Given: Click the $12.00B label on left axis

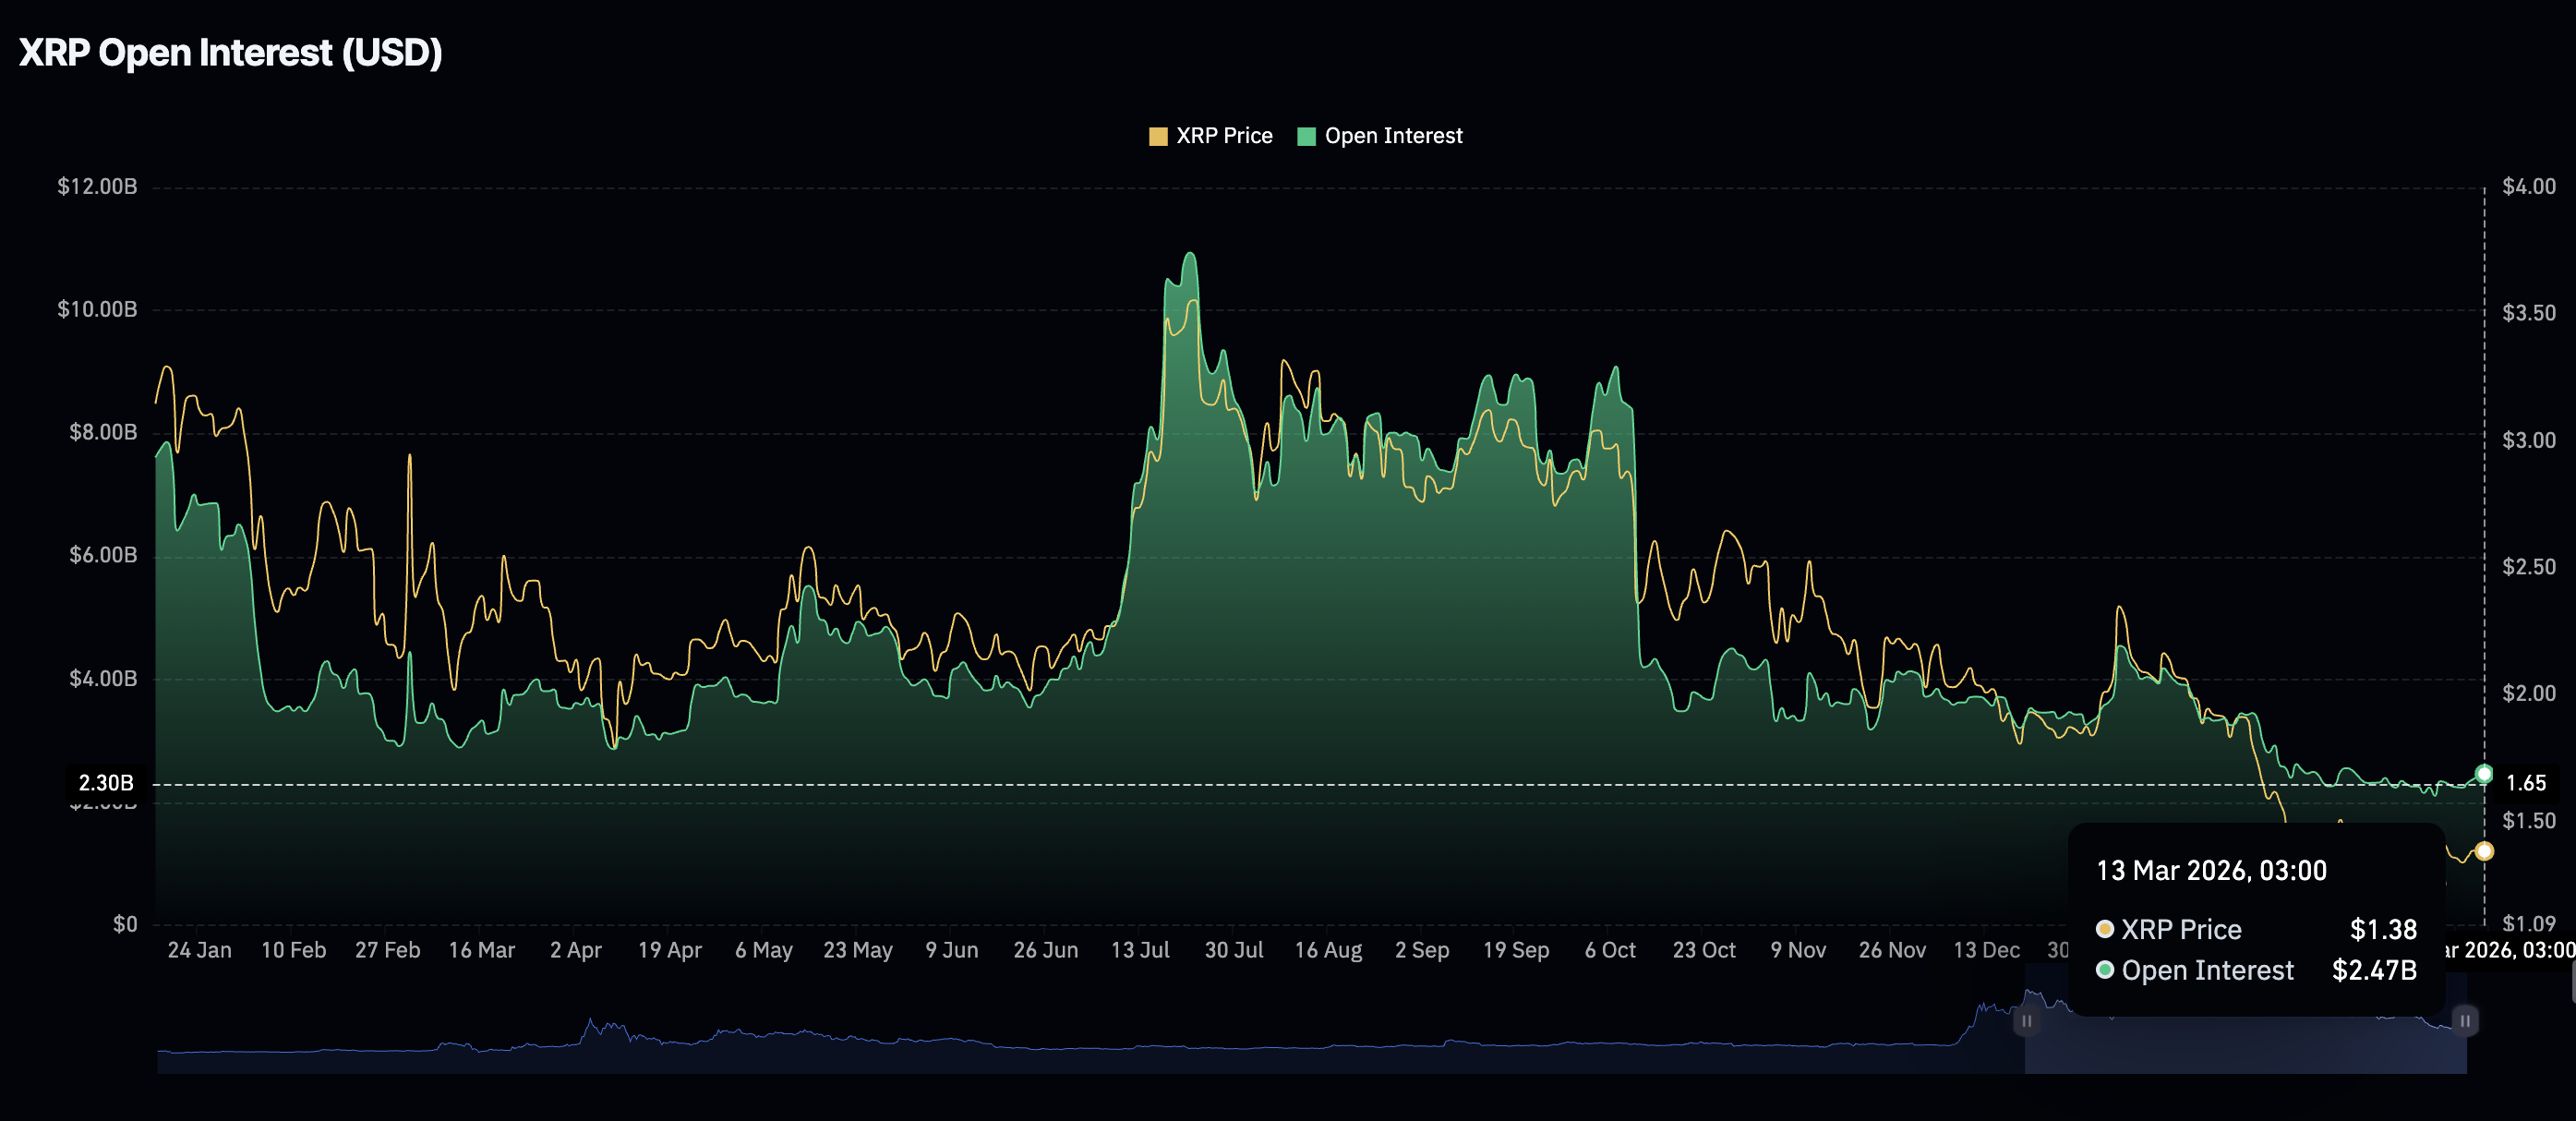Looking at the screenshot, I should (97, 187).
